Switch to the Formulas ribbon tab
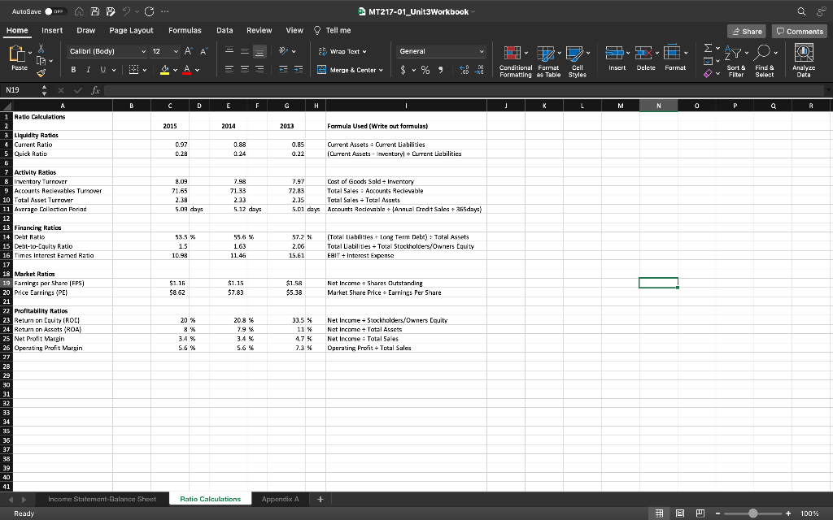The image size is (833, 520). pyautogui.click(x=185, y=29)
